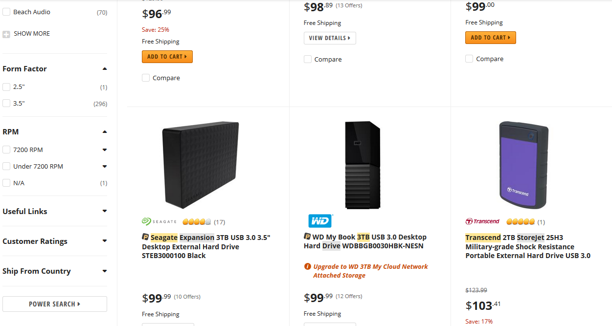Open the Transcend 2TB StoreJet product link

point(527,246)
